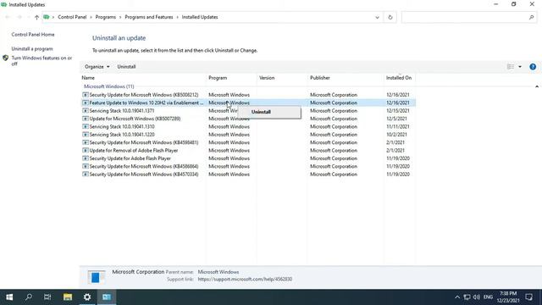Image resolution: width=542 pixels, height=305 pixels.
Task: Open the view options dropdown arrow
Action: tap(520, 67)
